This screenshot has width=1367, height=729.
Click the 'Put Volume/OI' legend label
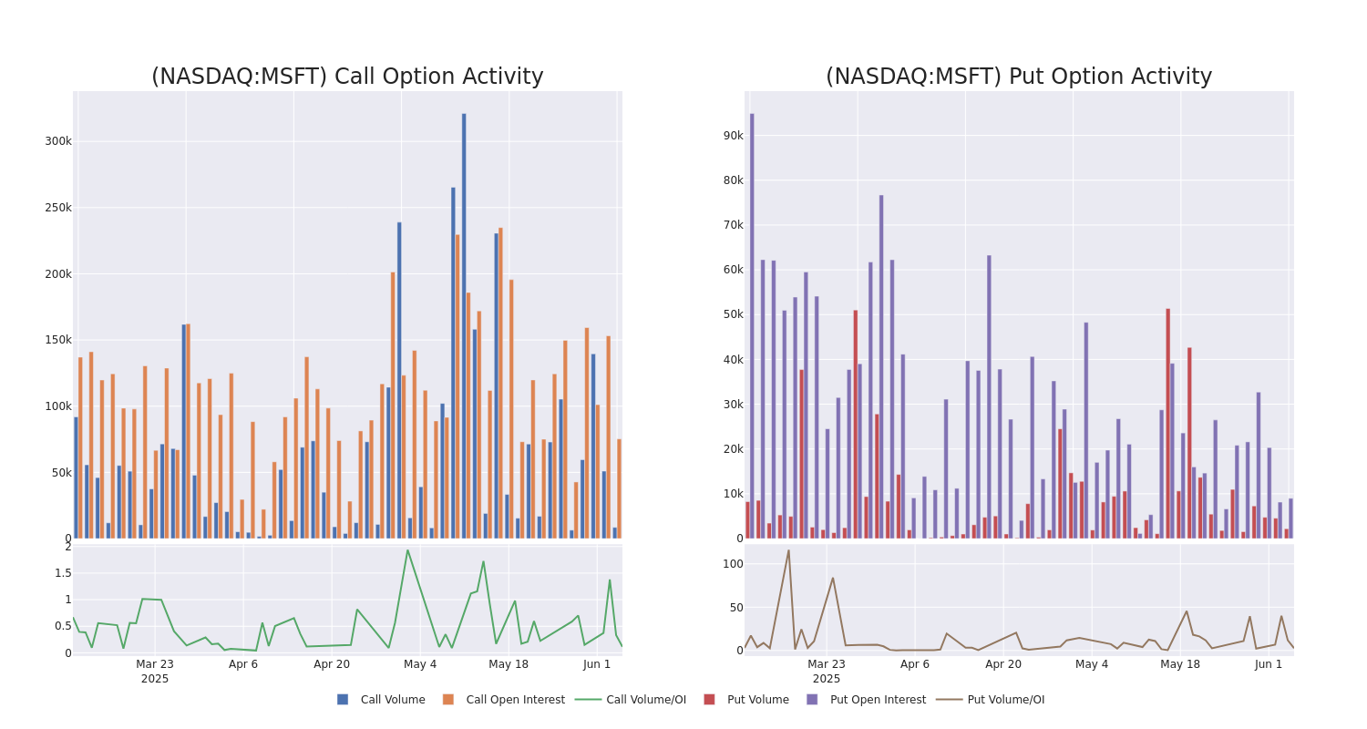coord(1006,700)
